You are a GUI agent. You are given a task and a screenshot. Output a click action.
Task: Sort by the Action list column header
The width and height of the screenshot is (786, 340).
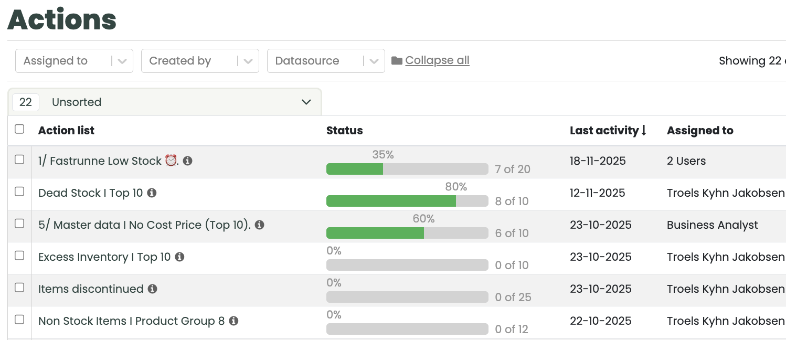[66, 131]
